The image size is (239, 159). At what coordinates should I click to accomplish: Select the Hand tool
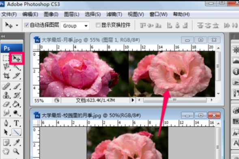pos(6,151)
